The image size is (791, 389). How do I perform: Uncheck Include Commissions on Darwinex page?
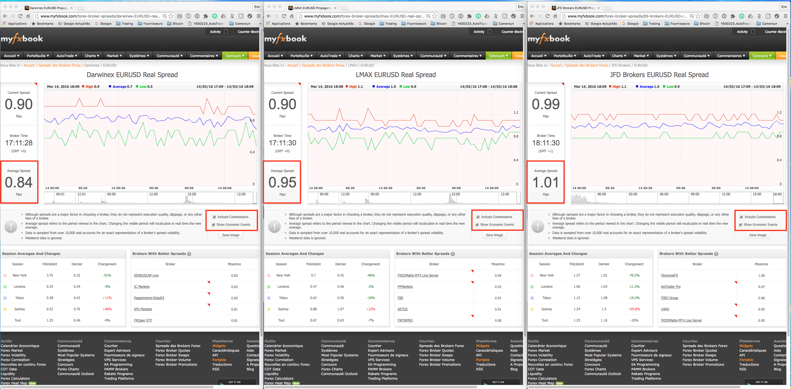click(214, 217)
